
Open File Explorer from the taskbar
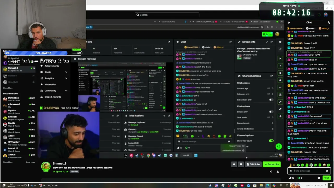(x=261, y=185)
